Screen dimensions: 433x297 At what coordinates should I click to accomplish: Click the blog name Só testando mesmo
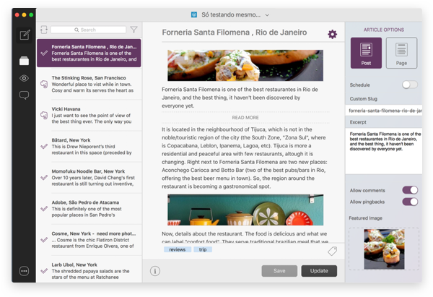pyautogui.click(x=231, y=14)
